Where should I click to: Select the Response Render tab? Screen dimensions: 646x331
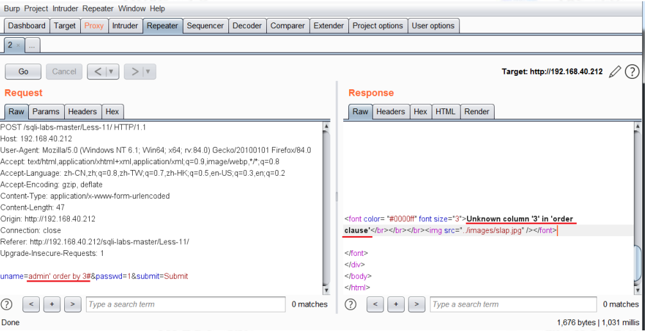477,111
